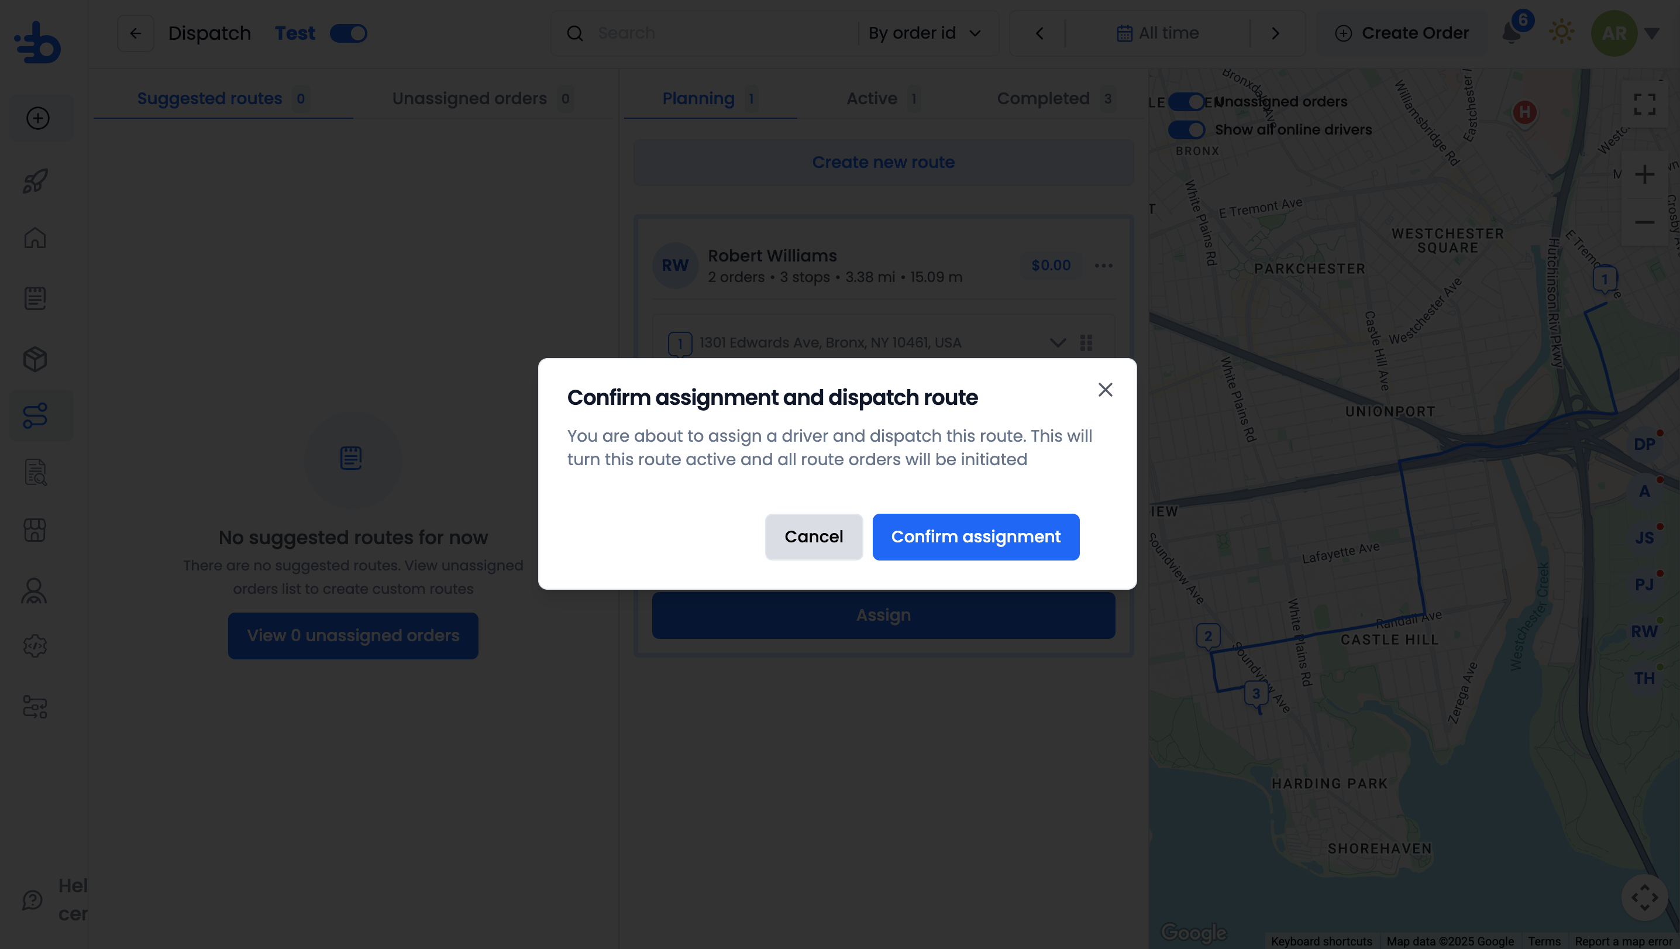Open the help center chat icon
Viewport: 1680px width, 949px height.
[33, 900]
